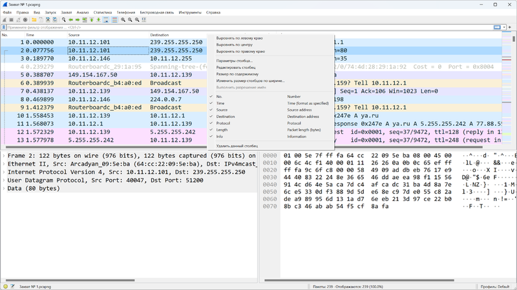Open the Справка menu
Screen dimensions: 517x290
click(213, 12)
